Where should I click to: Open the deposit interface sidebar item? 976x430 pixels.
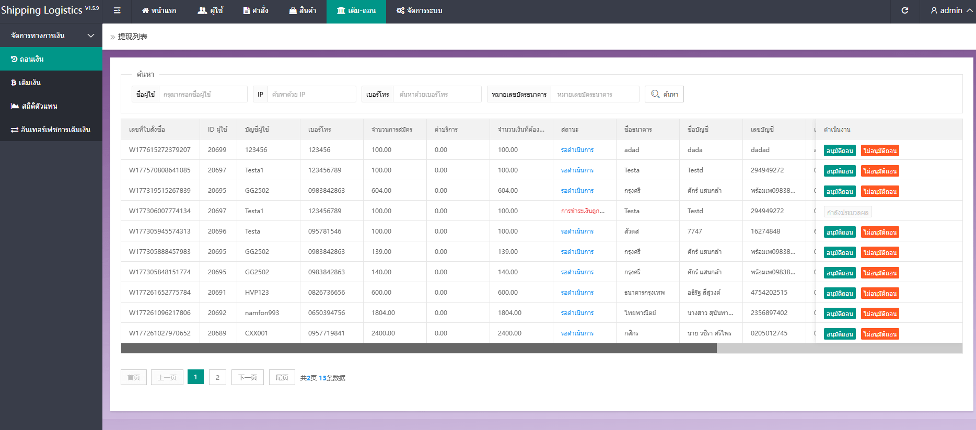click(51, 130)
